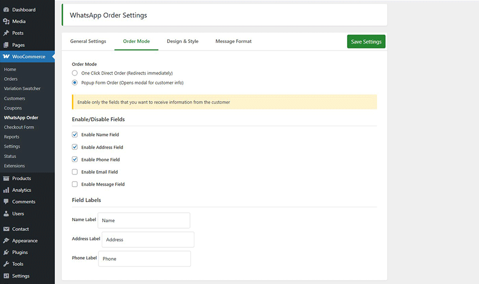Select WhatsApp Order submenu item

(x=21, y=118)
